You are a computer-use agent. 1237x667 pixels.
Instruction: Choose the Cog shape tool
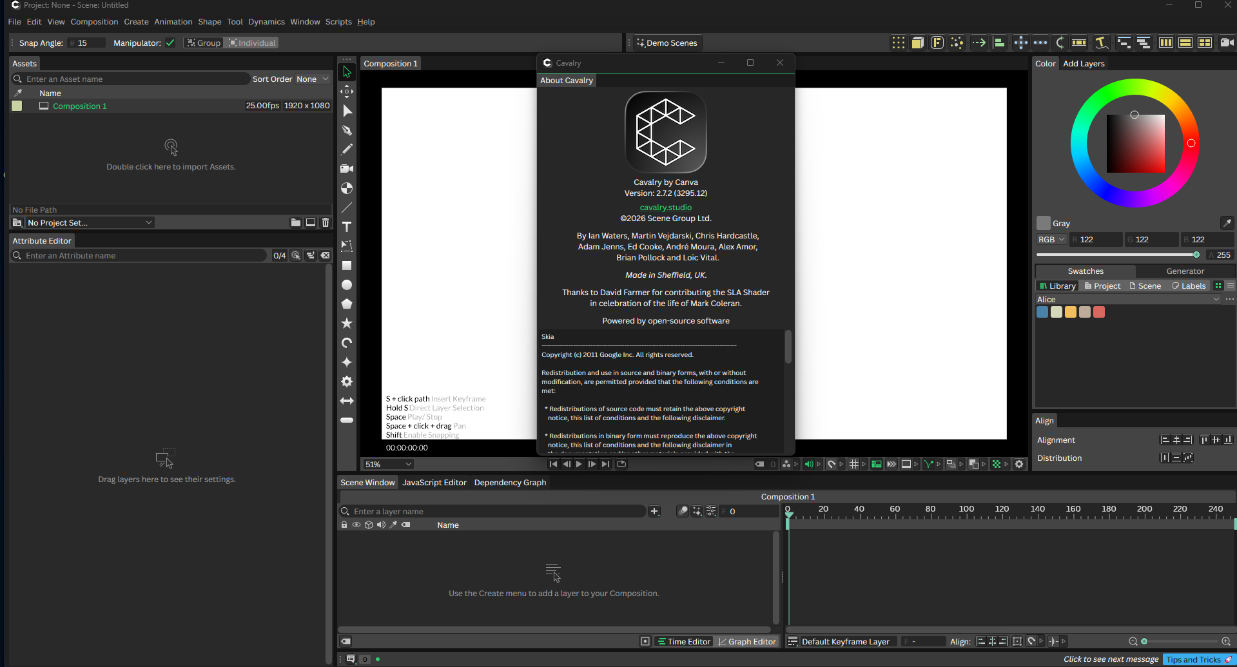[x=347, y=382]
